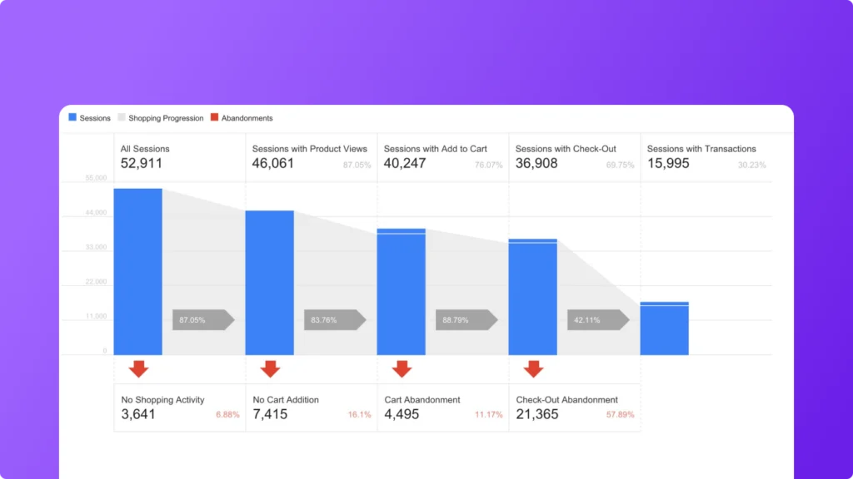
Task: Select the Shopping Progression legend label
Action: pos(166,118)
